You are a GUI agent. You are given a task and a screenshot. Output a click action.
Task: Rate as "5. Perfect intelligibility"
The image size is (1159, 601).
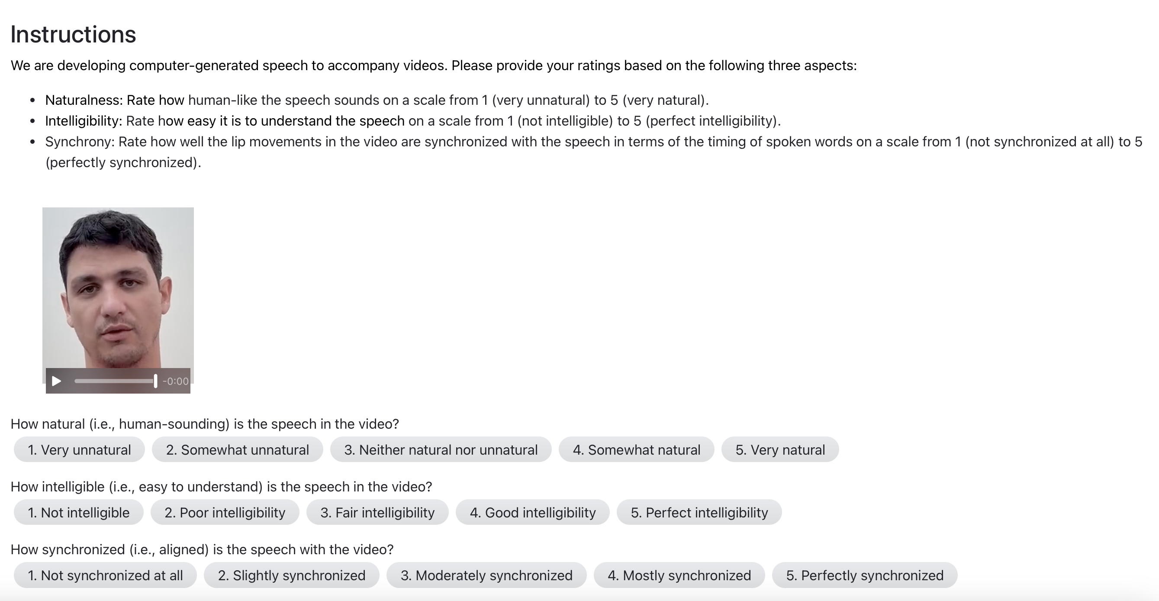(x=699, y=512)
